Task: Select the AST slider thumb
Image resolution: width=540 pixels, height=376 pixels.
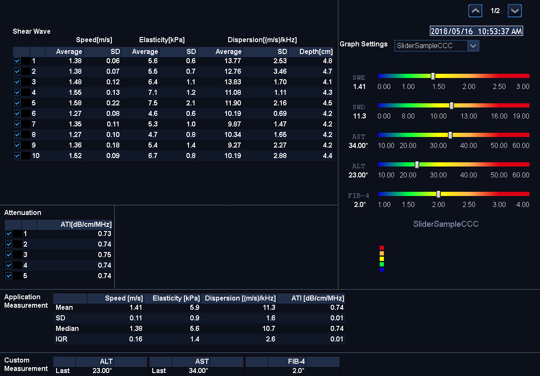Action: click(x=450, y=135)
